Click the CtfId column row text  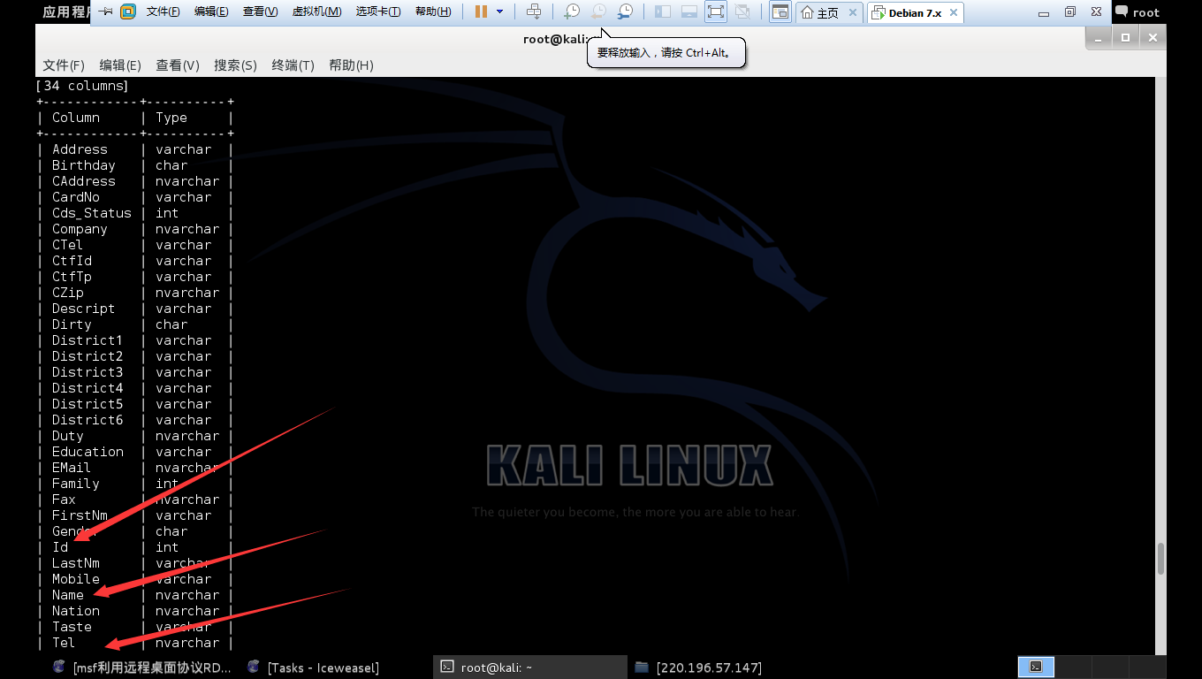[x=72, y=261]
